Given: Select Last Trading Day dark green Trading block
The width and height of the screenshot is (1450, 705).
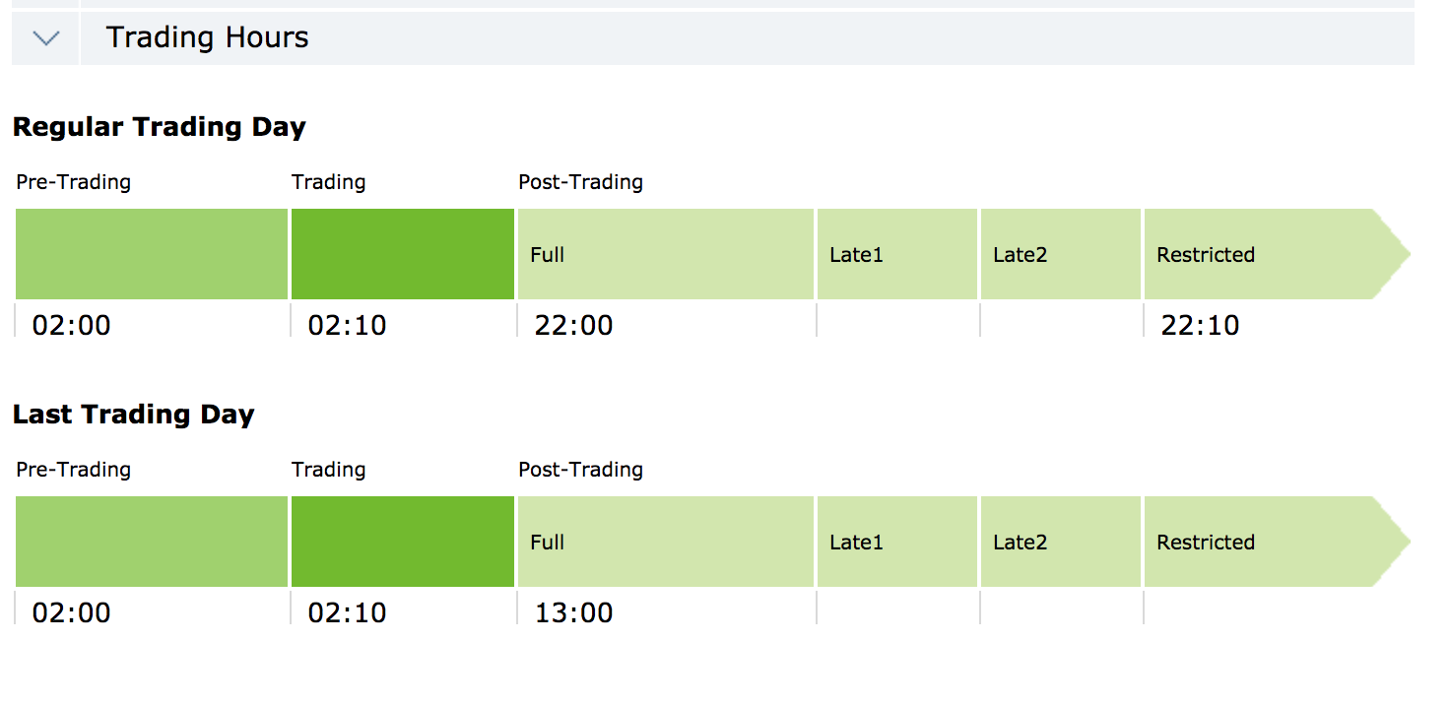Looking at the screenshot, I should 403,542.
